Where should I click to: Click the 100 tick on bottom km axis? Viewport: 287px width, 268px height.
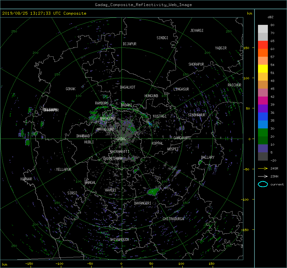(x=181, y=264)
